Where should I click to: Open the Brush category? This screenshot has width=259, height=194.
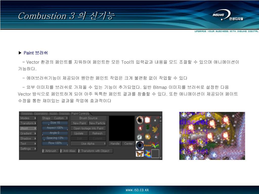pos(28,128)
